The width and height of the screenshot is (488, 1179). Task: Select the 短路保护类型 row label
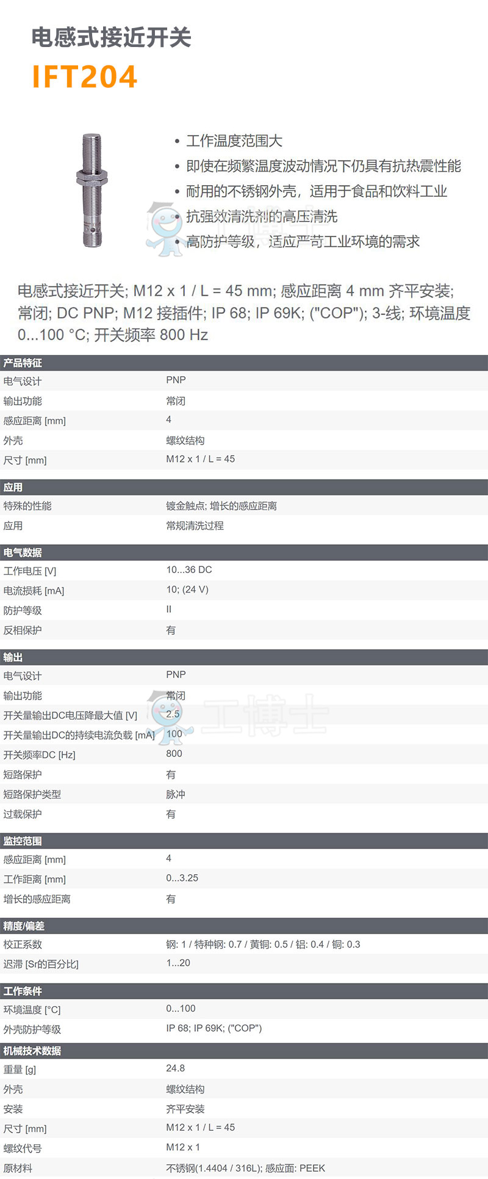(32, 795)
